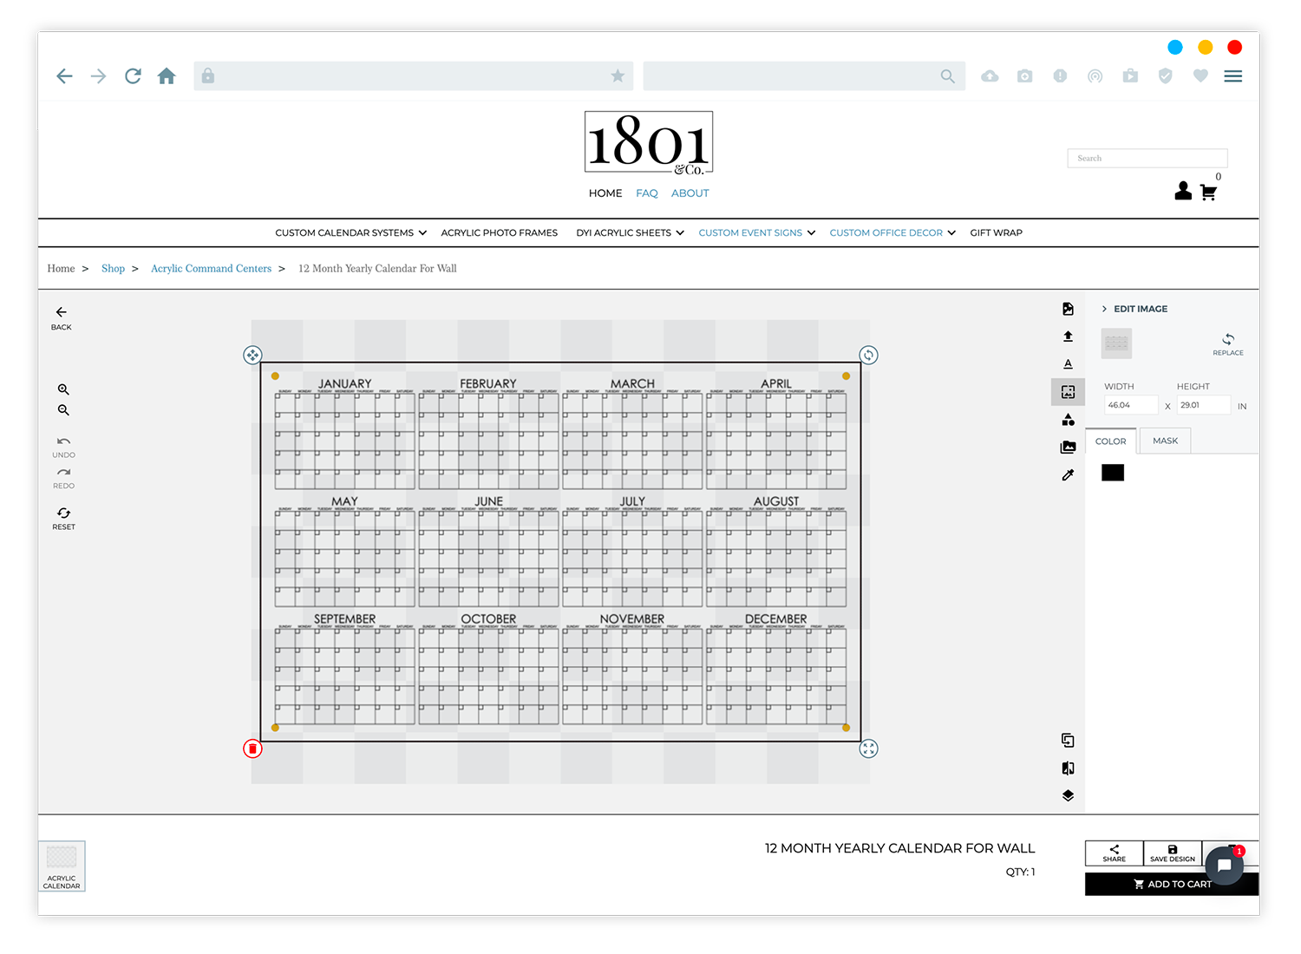1301x954 pixels.
Task: Click the zoom out magnifier icon
Action: tap(63, 410)
